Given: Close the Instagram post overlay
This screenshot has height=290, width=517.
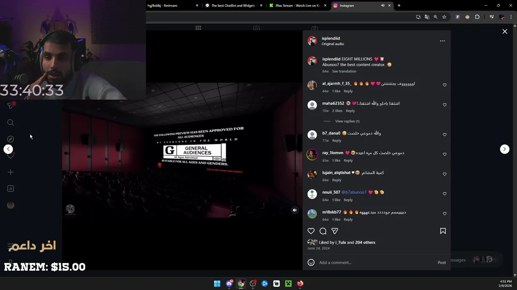Looking at the screenshot, I should pos(504,31).
